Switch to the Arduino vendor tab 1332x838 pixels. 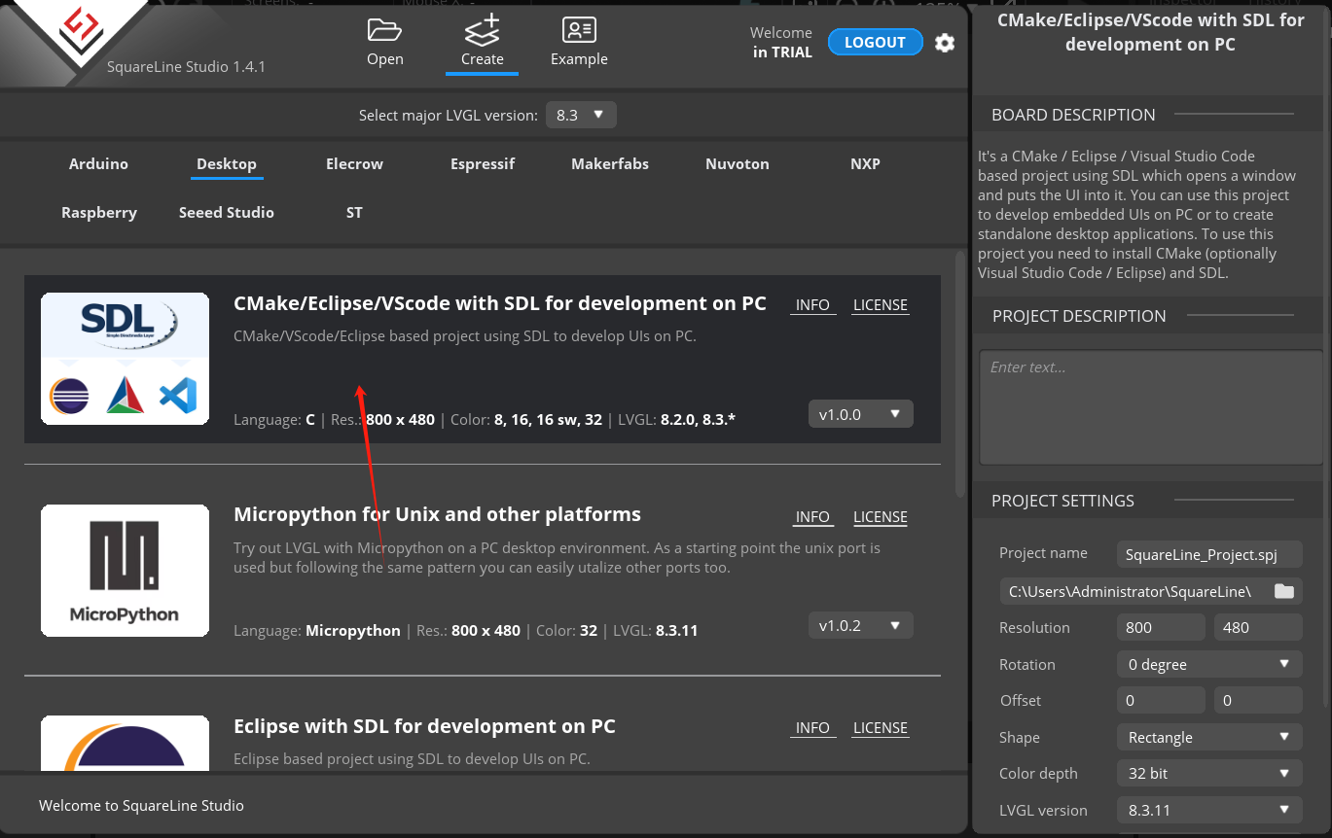point(98,163)
